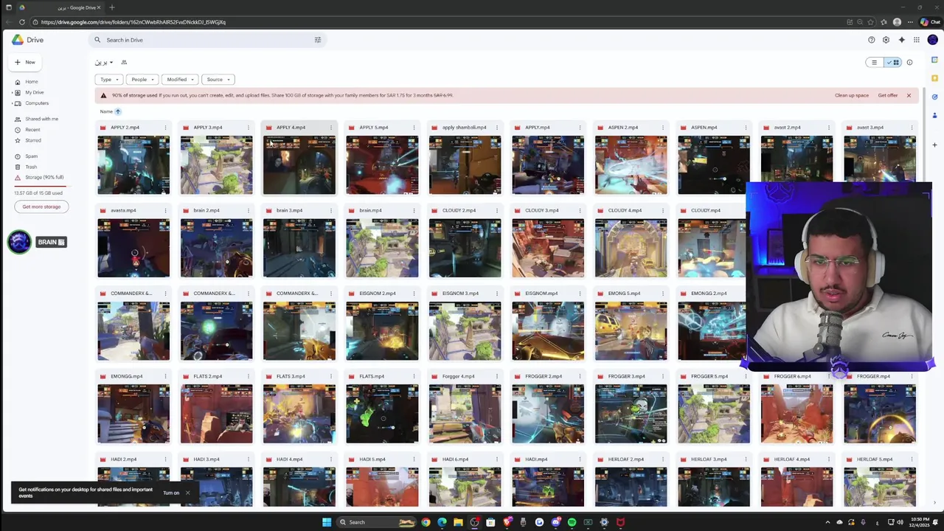Image resolution: width=944 pixels, height=531 pixels.
Task: Open Spam folder
Action: click(31, 156)
